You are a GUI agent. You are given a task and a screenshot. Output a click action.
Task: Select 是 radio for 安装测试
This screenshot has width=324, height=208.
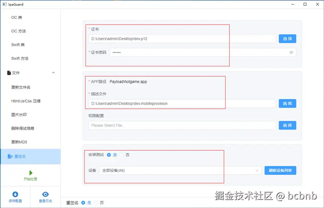[109, 155]
